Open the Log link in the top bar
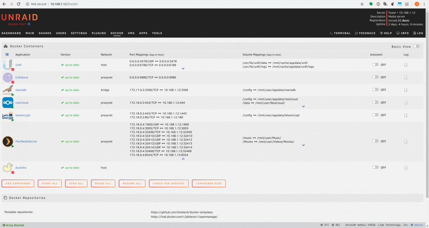 [418, 33]
